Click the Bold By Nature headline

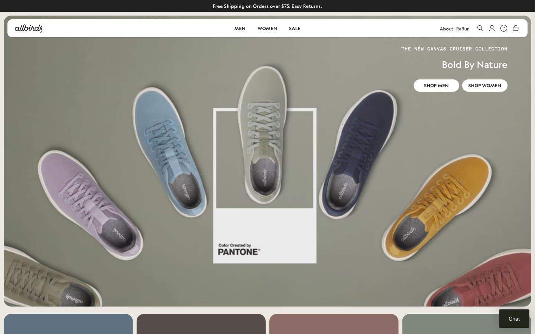coord(474,65)
